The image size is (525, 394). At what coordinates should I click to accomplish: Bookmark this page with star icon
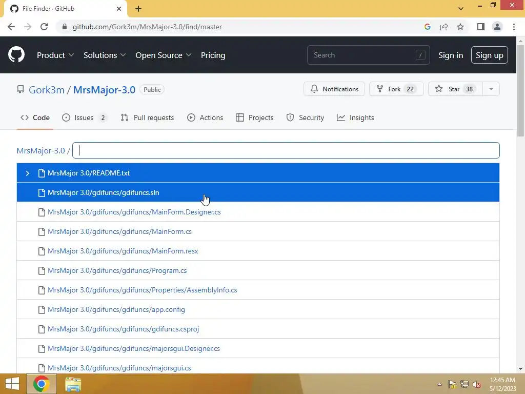[460, 27]
